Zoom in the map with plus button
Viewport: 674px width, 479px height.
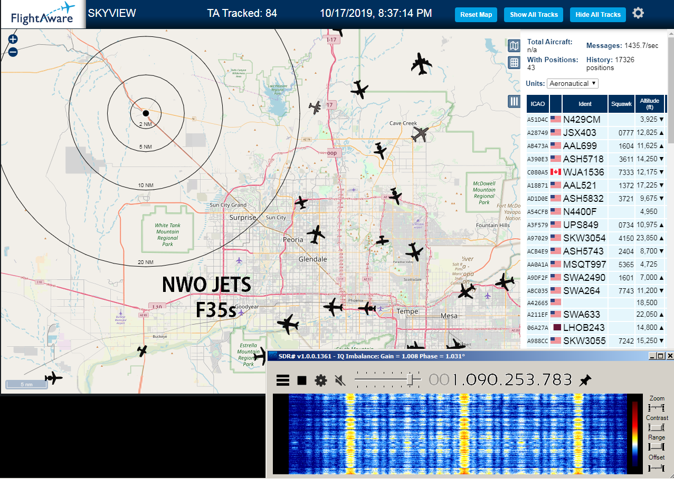point(13,39)
